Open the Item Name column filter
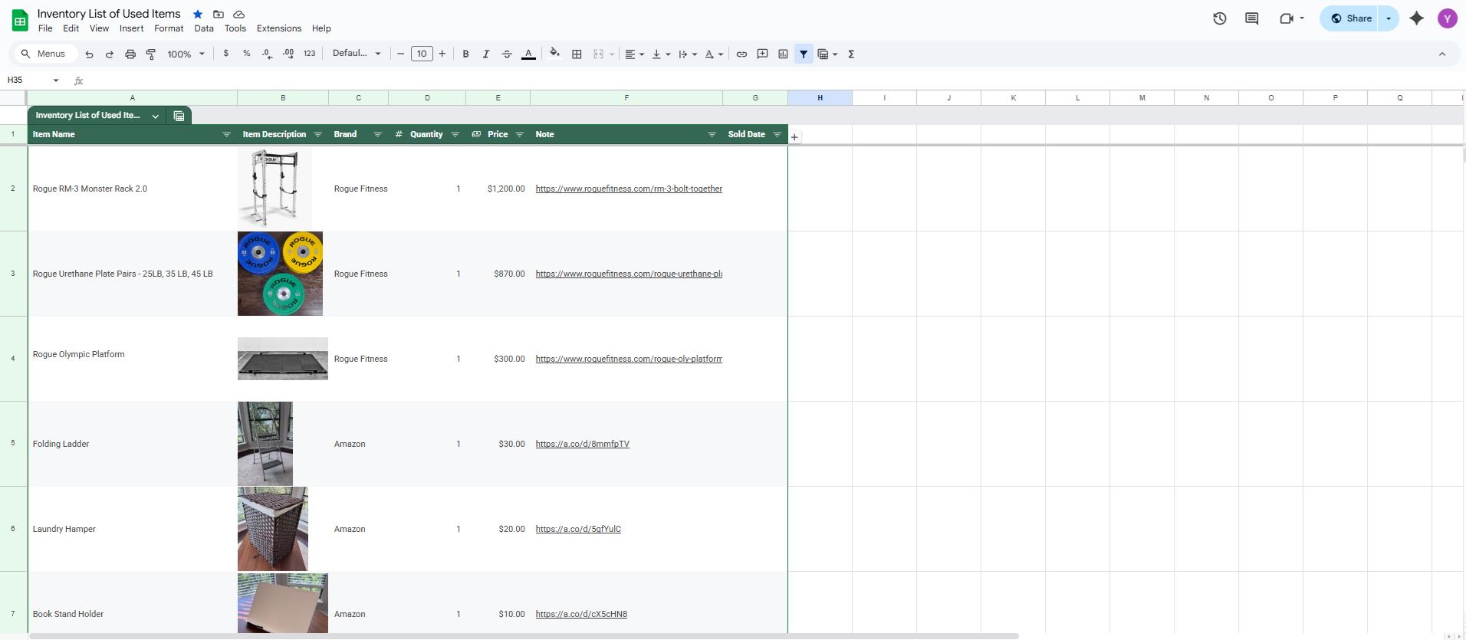The height and width of the screenshot is (640, 1466). click(226, 134)
